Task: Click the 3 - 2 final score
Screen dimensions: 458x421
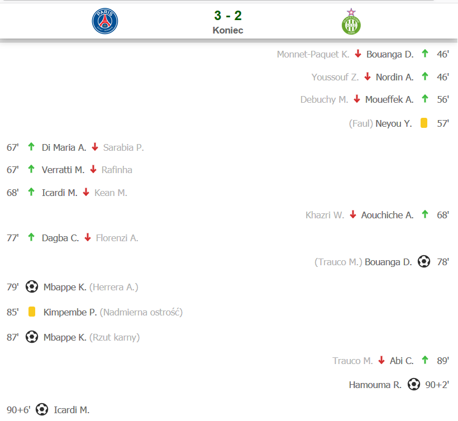Action: 228,16
